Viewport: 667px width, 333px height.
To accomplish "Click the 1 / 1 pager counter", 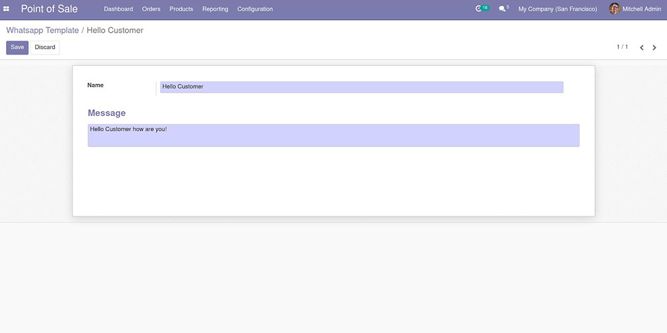I will click(622, 47).
